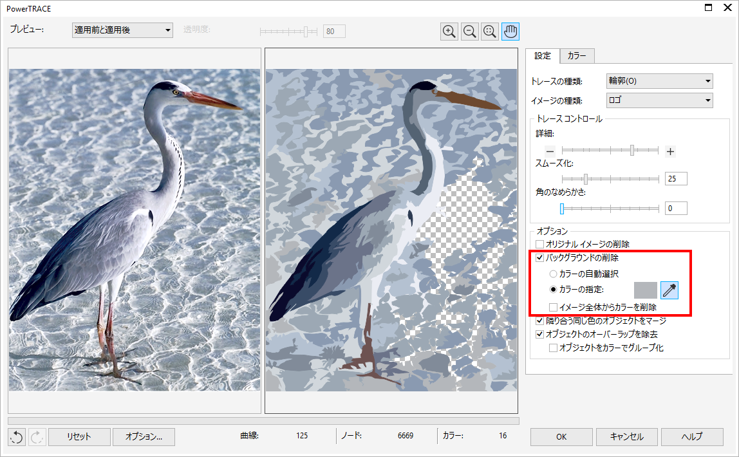Switch to the カラー tab
739x457 pixels.
[577, 55]
